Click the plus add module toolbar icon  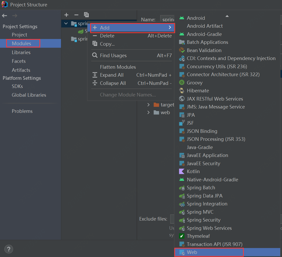[x=66, y=15]
